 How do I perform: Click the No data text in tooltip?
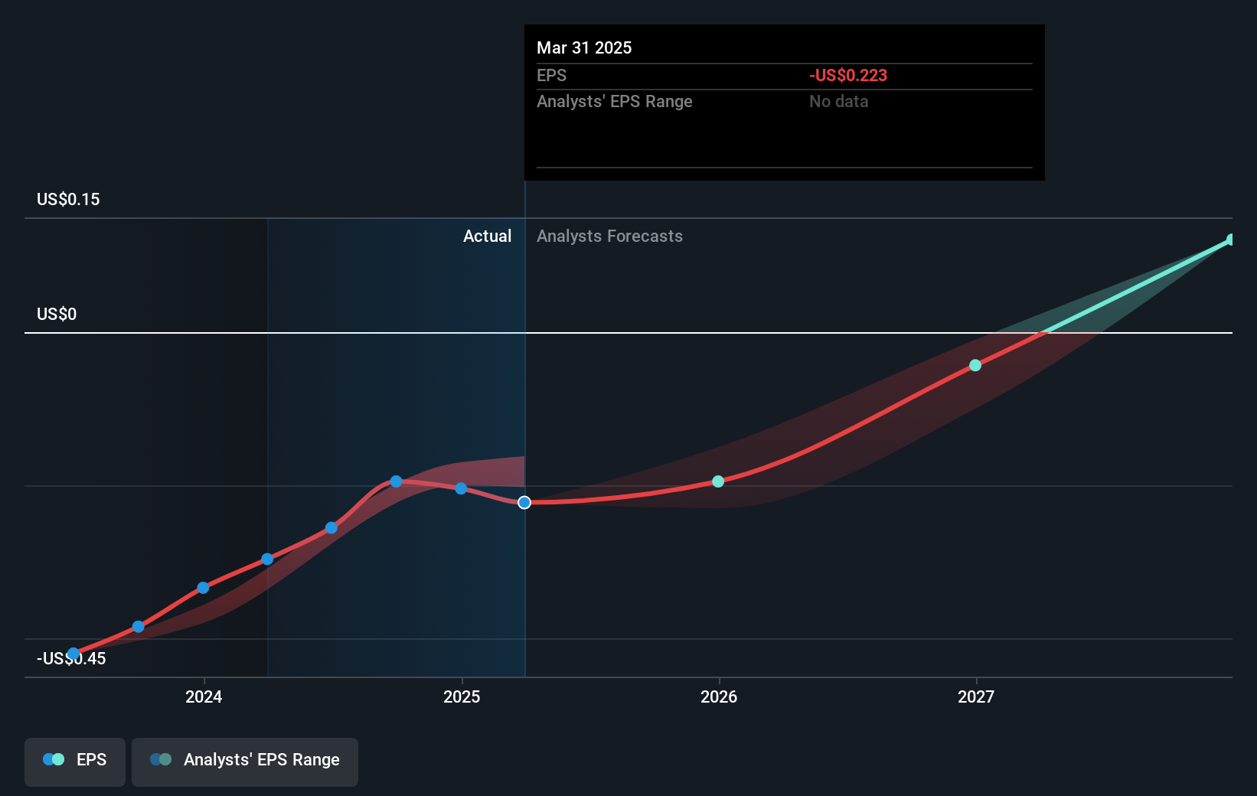click(x=838, y=101)
